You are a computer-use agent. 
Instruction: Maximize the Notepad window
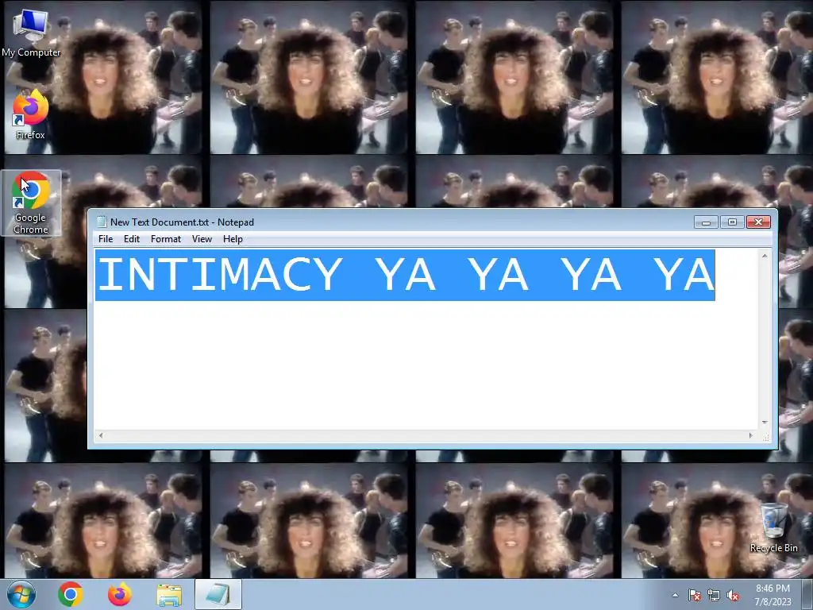pos(732,222)
